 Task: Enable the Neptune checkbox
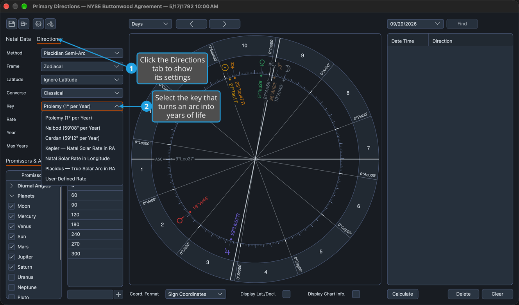(12, 287)
